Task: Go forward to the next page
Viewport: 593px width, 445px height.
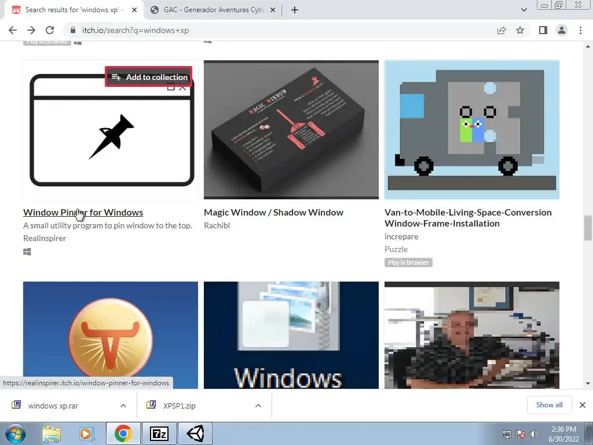Action: click(x=31, y=30)
